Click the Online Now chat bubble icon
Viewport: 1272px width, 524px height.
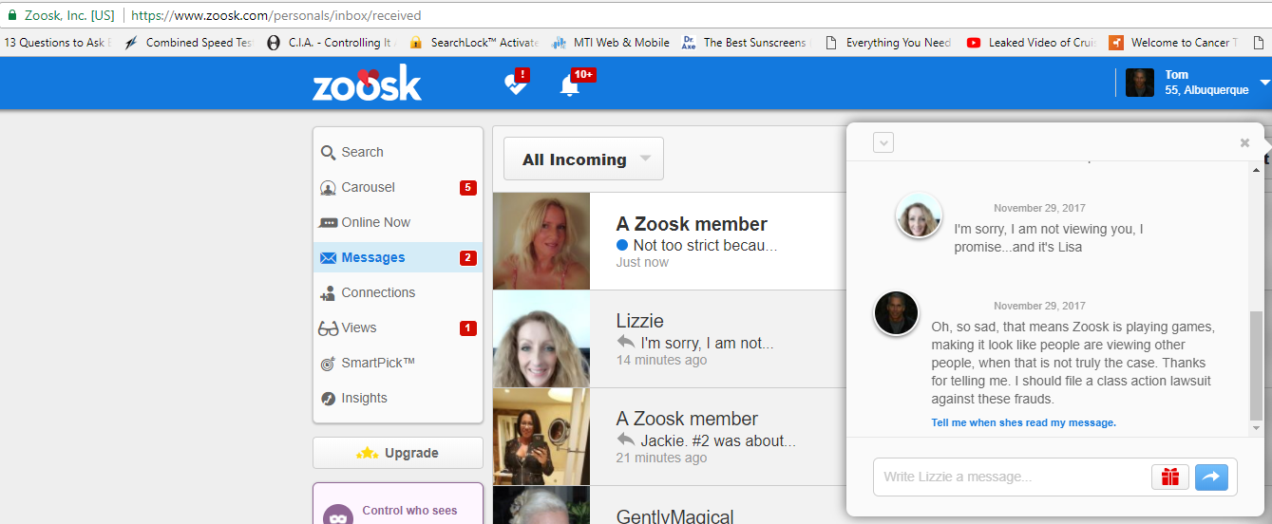coord(328,223)
